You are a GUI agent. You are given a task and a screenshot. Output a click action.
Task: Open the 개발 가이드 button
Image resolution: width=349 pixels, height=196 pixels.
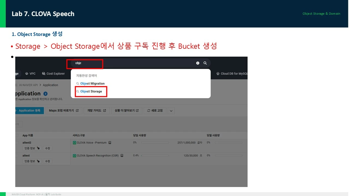tap(97, 111)
